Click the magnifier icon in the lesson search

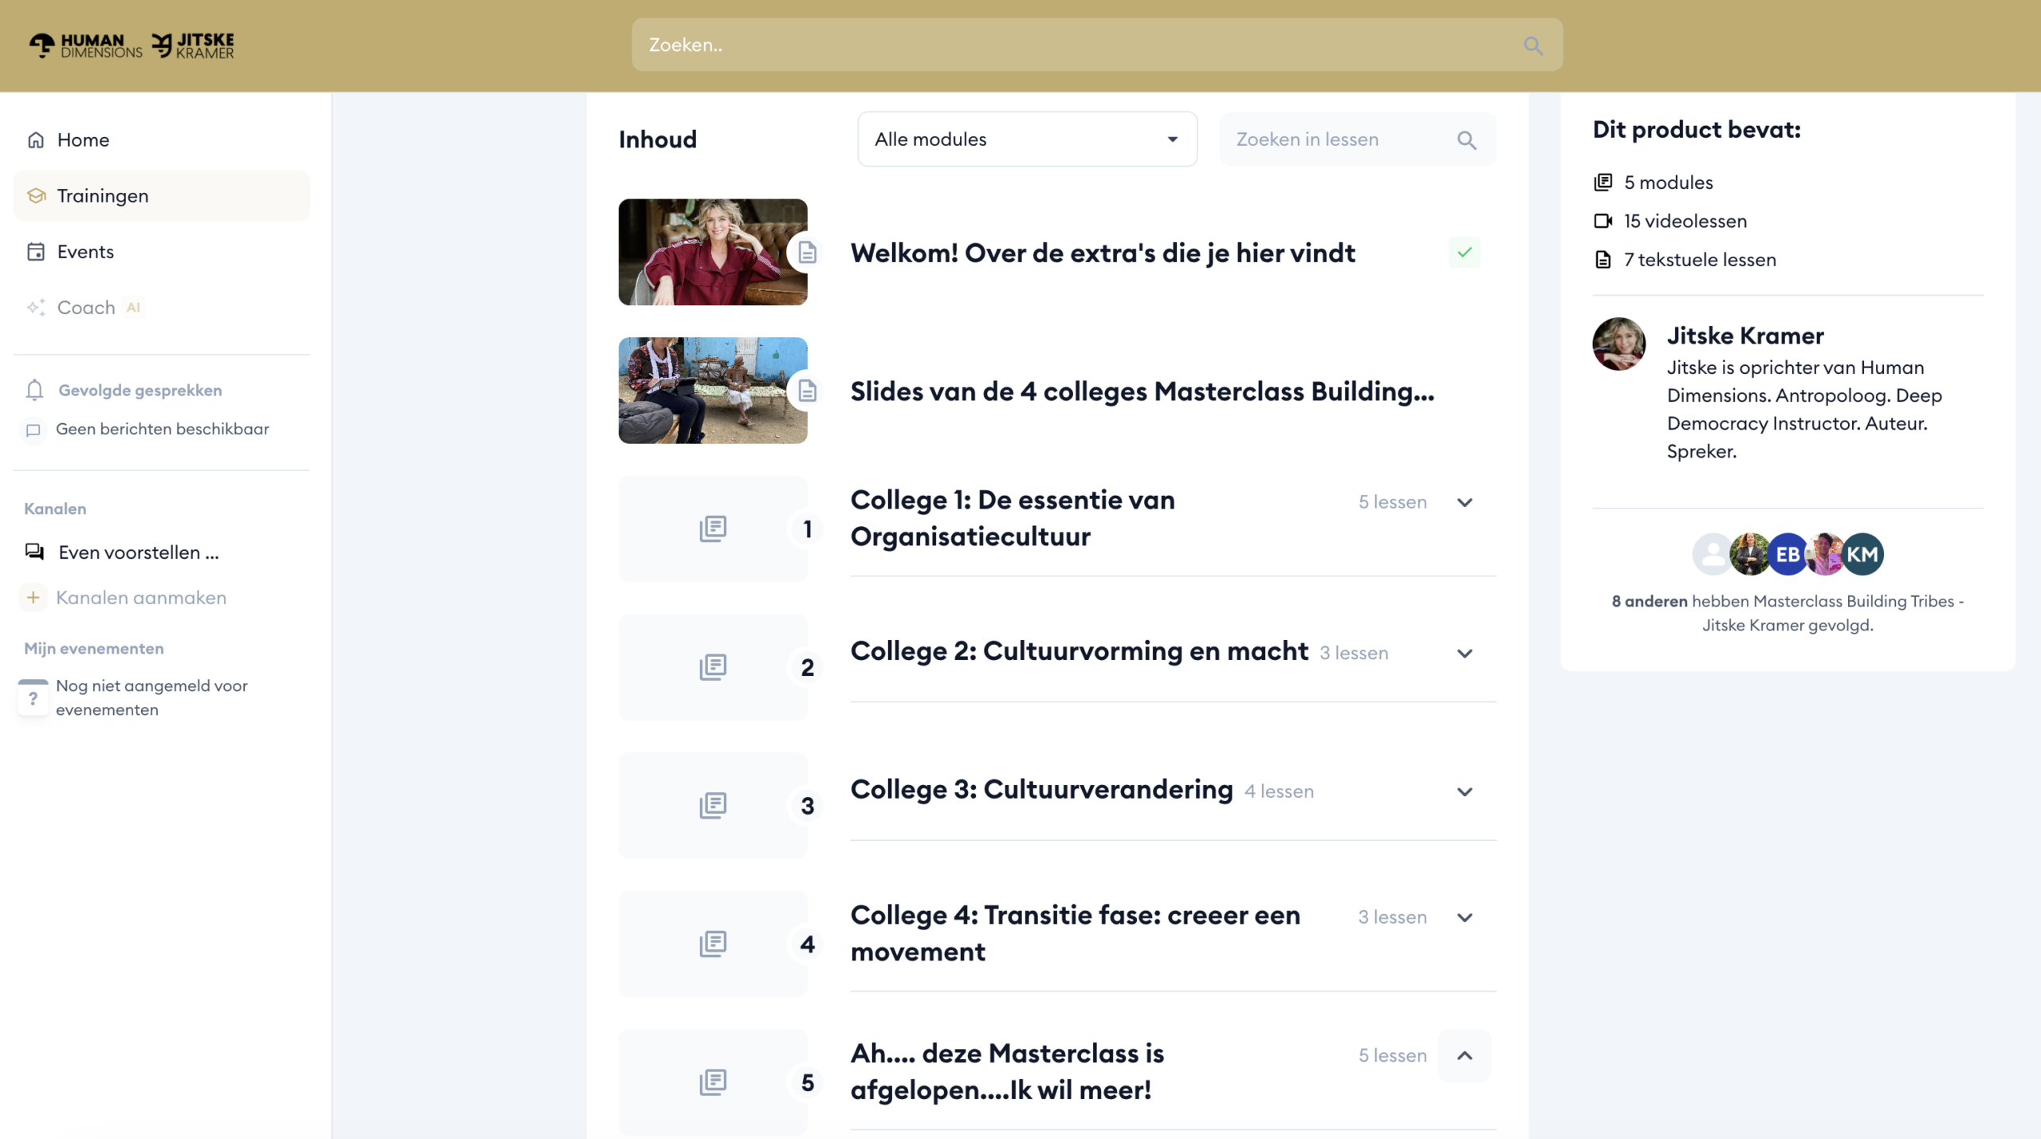point(1466,140)
